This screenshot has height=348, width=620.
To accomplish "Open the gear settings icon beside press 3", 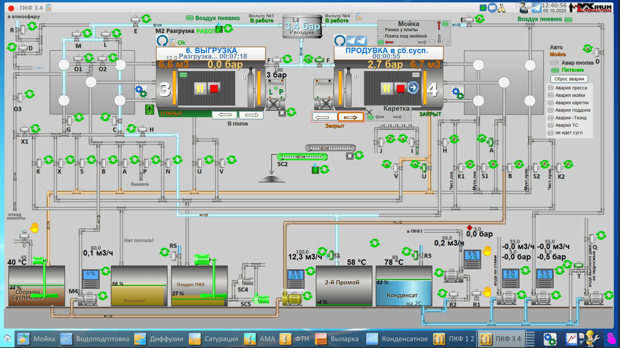I will pos(141,91).
